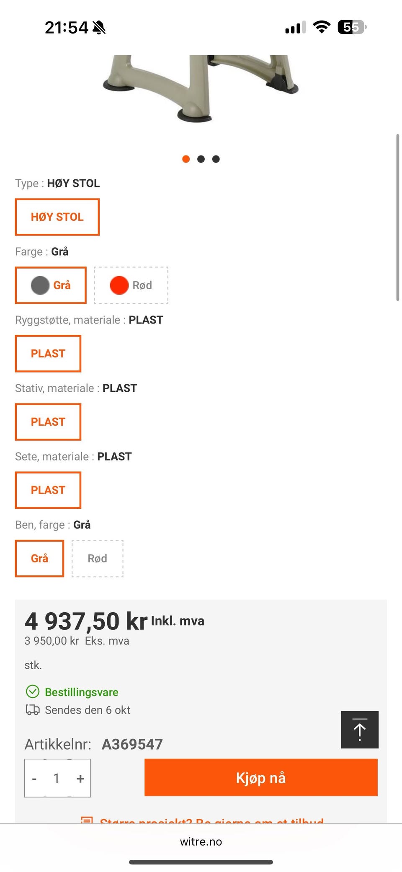The height and width of the screenshot is (872, 402).
Task: Tap the quantity number input field
Action: pyautogui.click(x=57, y=778)
